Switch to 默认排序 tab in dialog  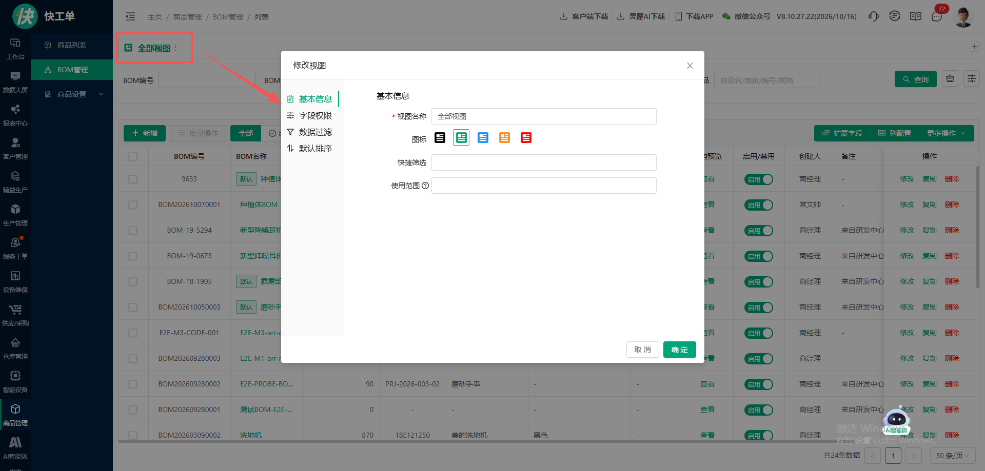310,148
